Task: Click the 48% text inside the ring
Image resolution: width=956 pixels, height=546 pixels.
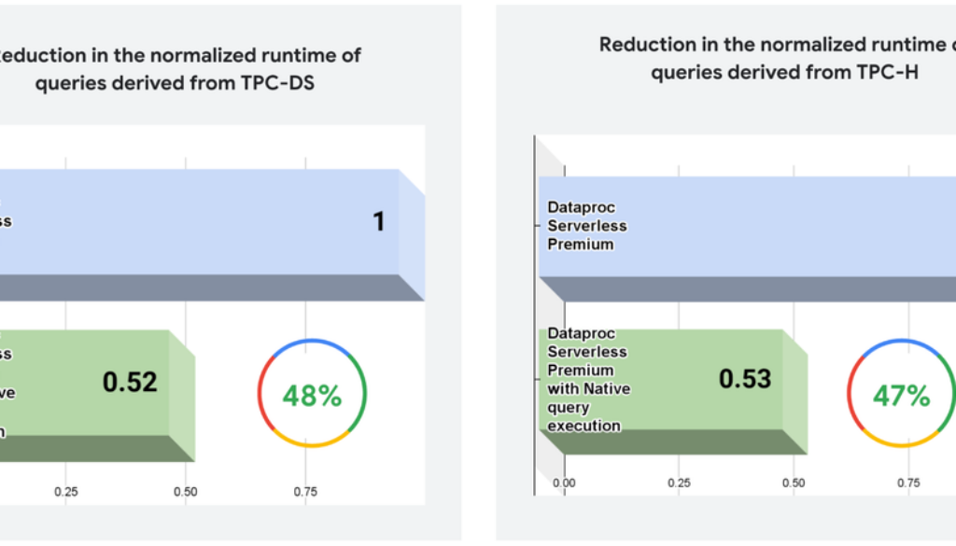Action: click(x=312, y=396)
